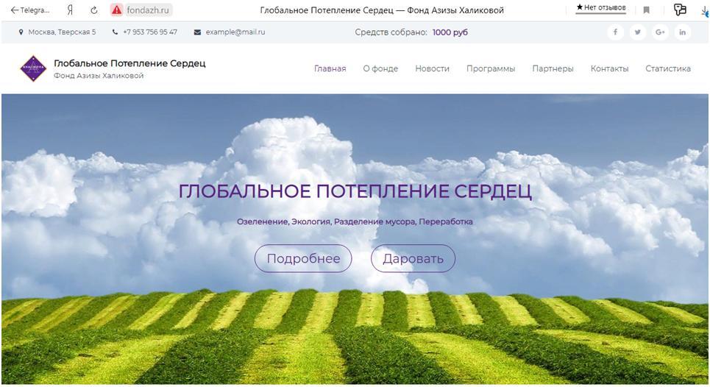The image size is (710, 387).
Task: Open downloads arrow icon in browser bar
Action: click(706, 12)
